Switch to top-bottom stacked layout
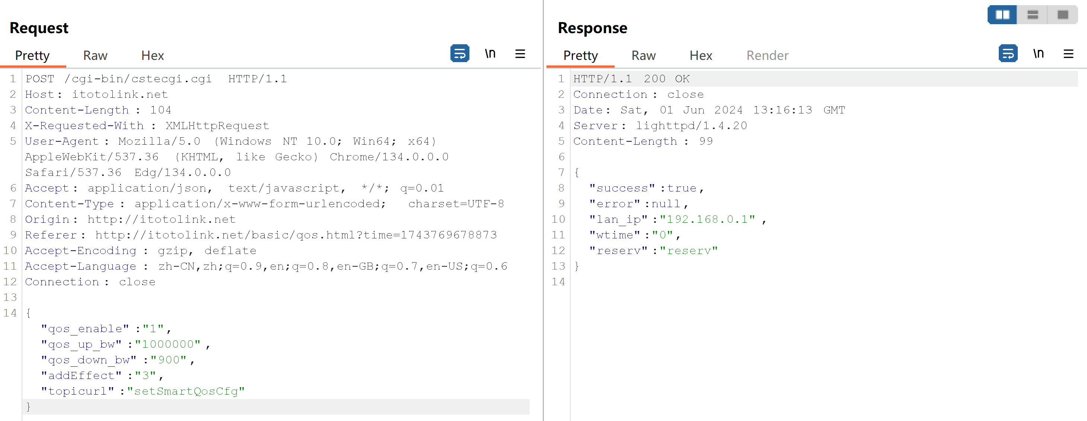The width and height of the screenshot is (1087, 421). pos(1033,15)
